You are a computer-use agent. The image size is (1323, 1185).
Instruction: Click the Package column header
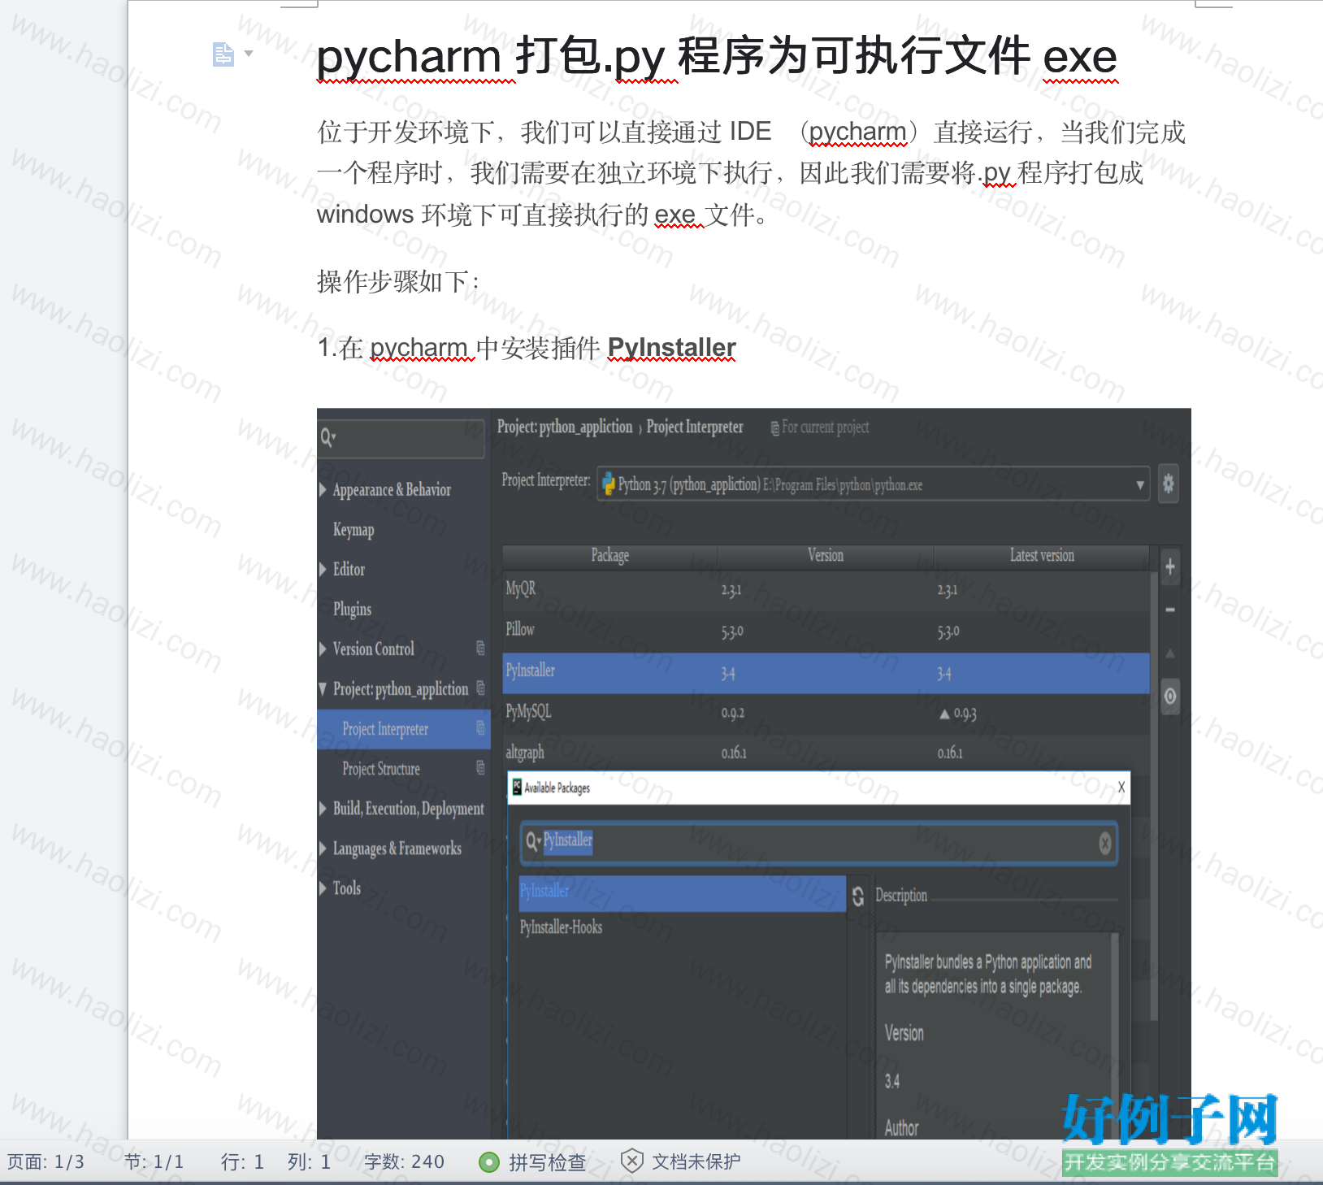(610, 556)
